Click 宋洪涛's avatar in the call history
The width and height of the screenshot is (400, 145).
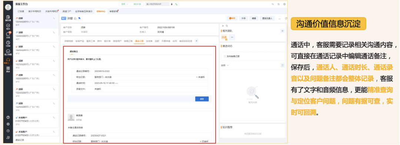(x=71, y=117)
